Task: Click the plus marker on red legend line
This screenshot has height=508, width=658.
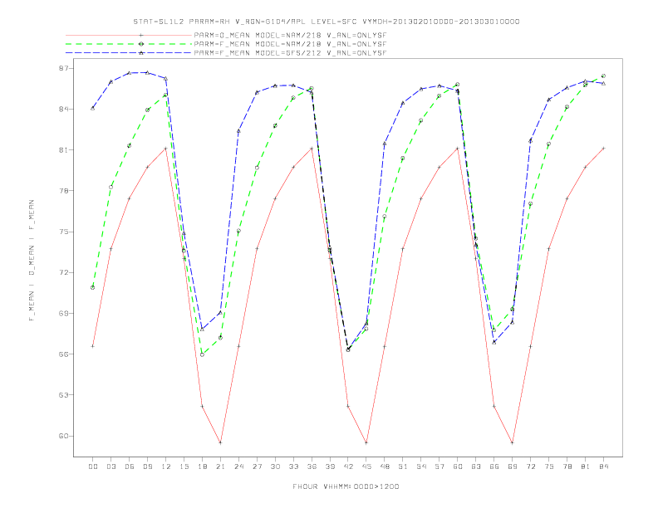Action: pyautogui.click(x=141, y=35)
